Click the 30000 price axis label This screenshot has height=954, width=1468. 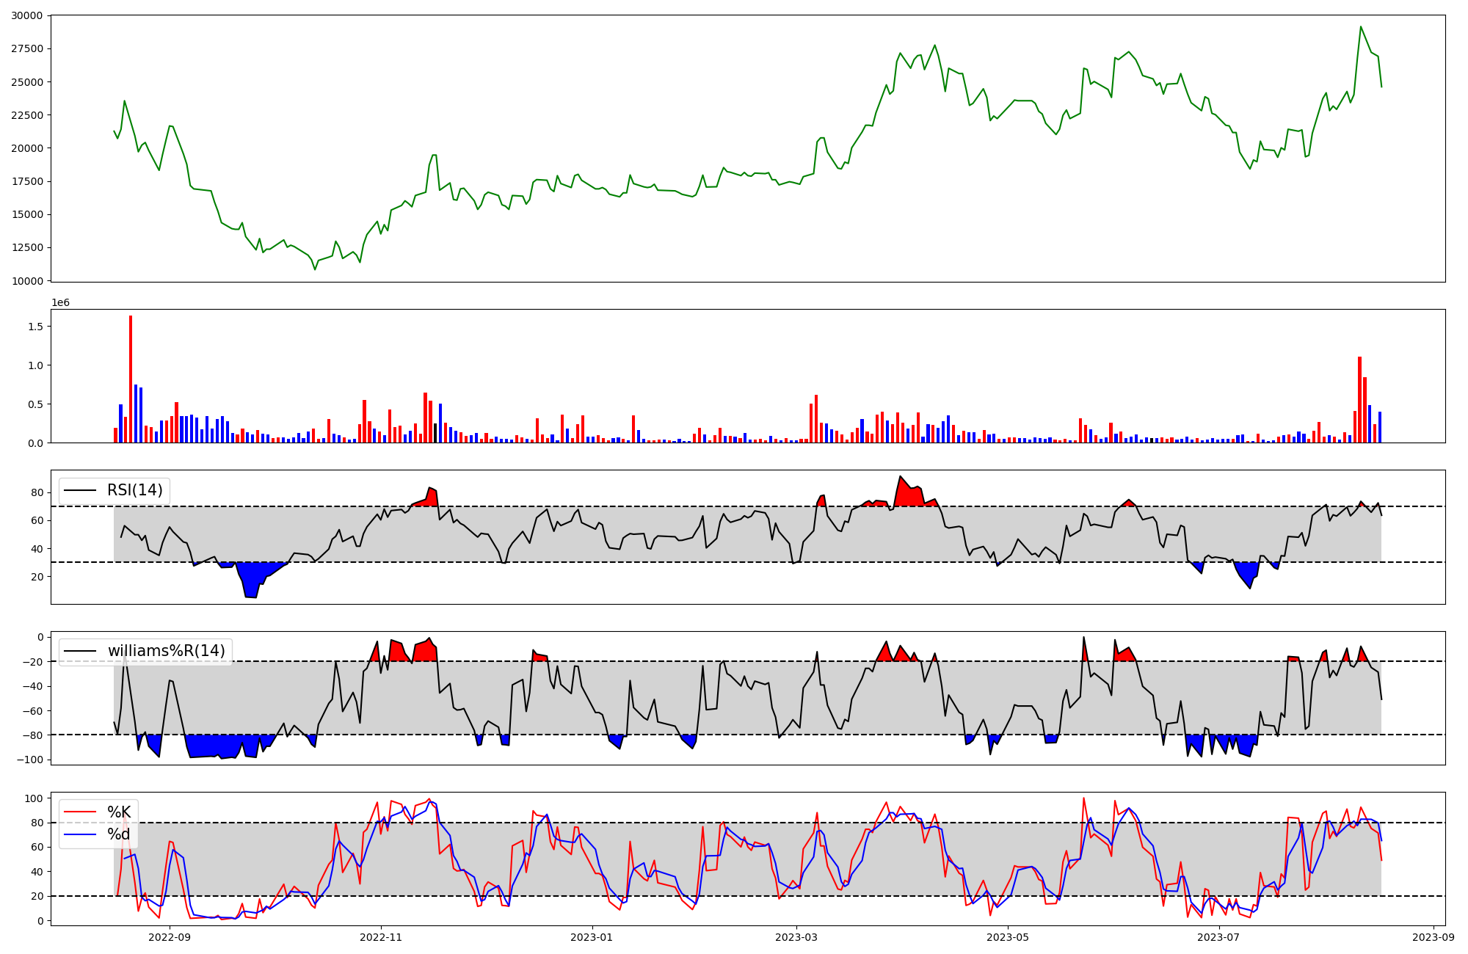coord(27,15)
